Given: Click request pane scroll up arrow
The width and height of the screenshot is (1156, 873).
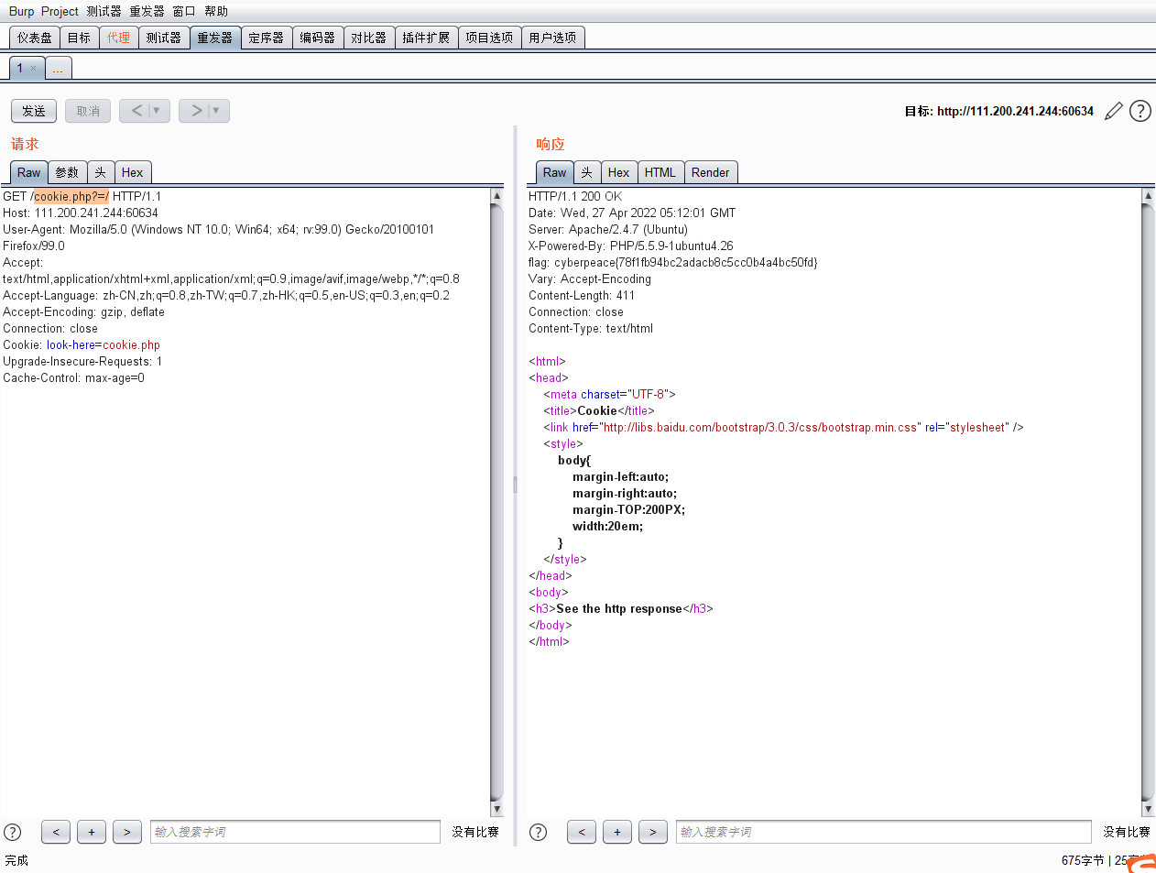Looking at the screenshot, I should tap(497, 195).
